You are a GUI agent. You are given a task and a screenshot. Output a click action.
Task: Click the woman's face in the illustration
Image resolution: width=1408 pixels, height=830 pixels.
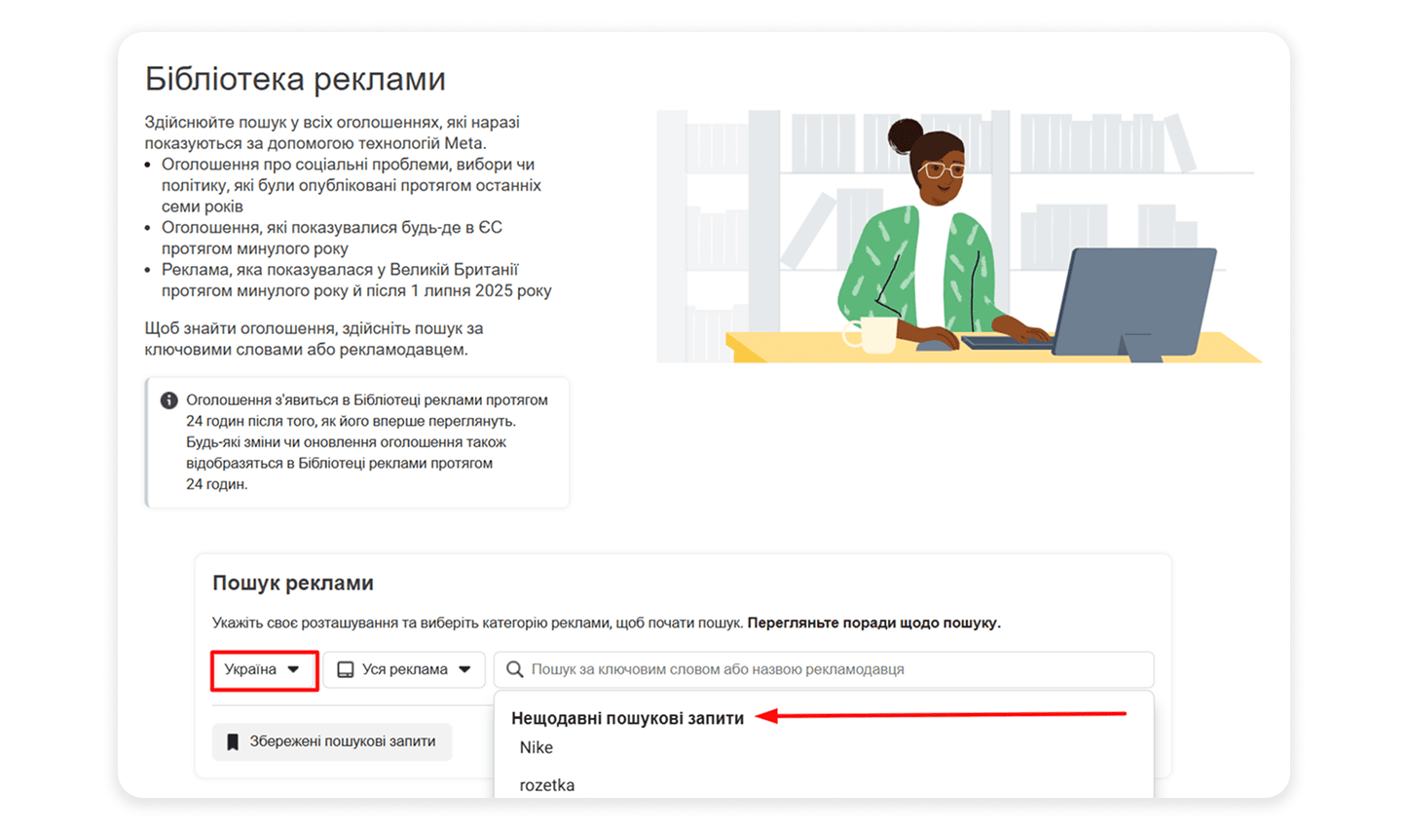(939, 170)
